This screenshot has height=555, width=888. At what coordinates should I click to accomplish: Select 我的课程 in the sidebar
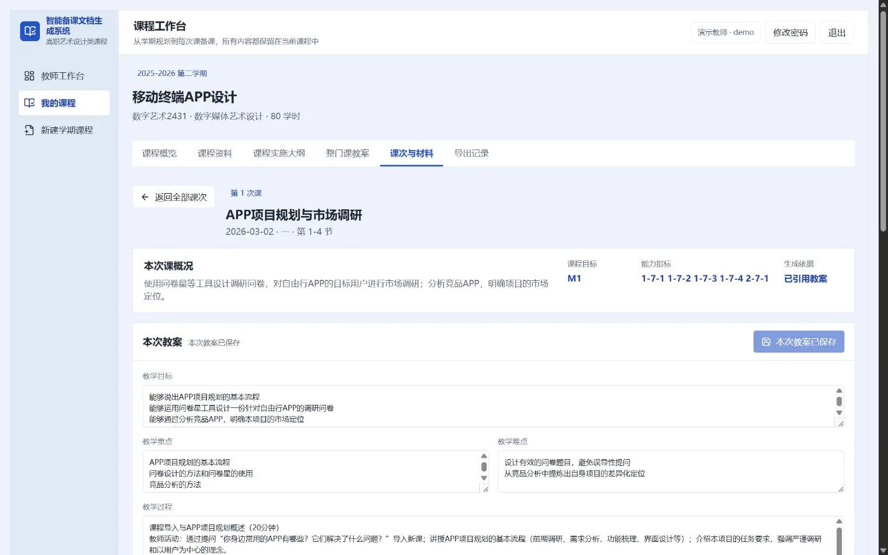click(64, 103)
